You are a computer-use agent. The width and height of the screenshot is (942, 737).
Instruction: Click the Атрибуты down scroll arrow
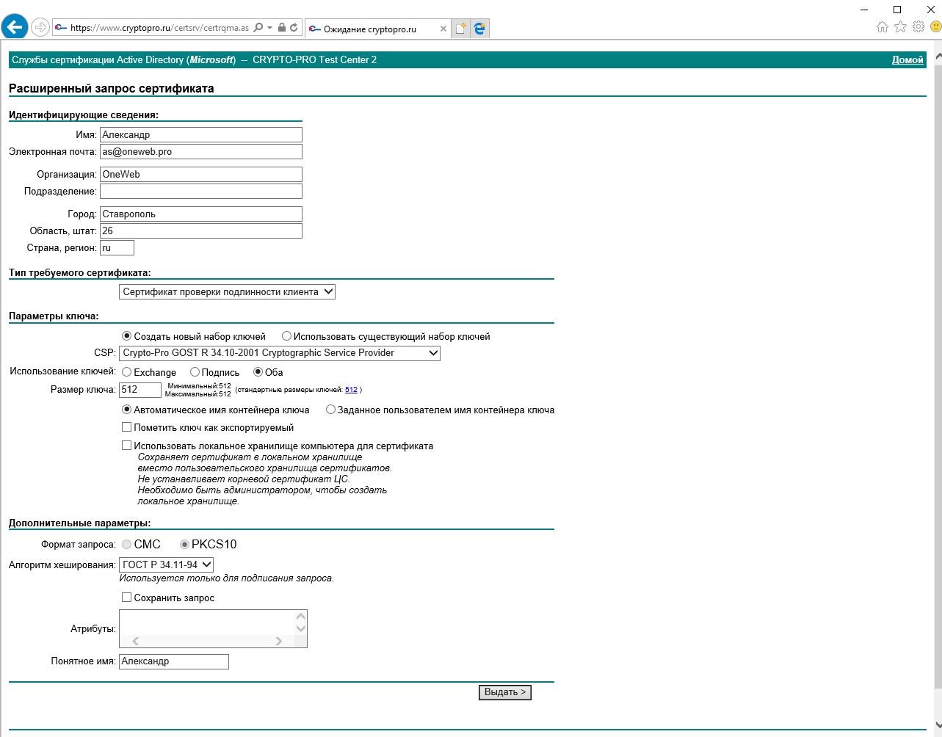point(300,628)
